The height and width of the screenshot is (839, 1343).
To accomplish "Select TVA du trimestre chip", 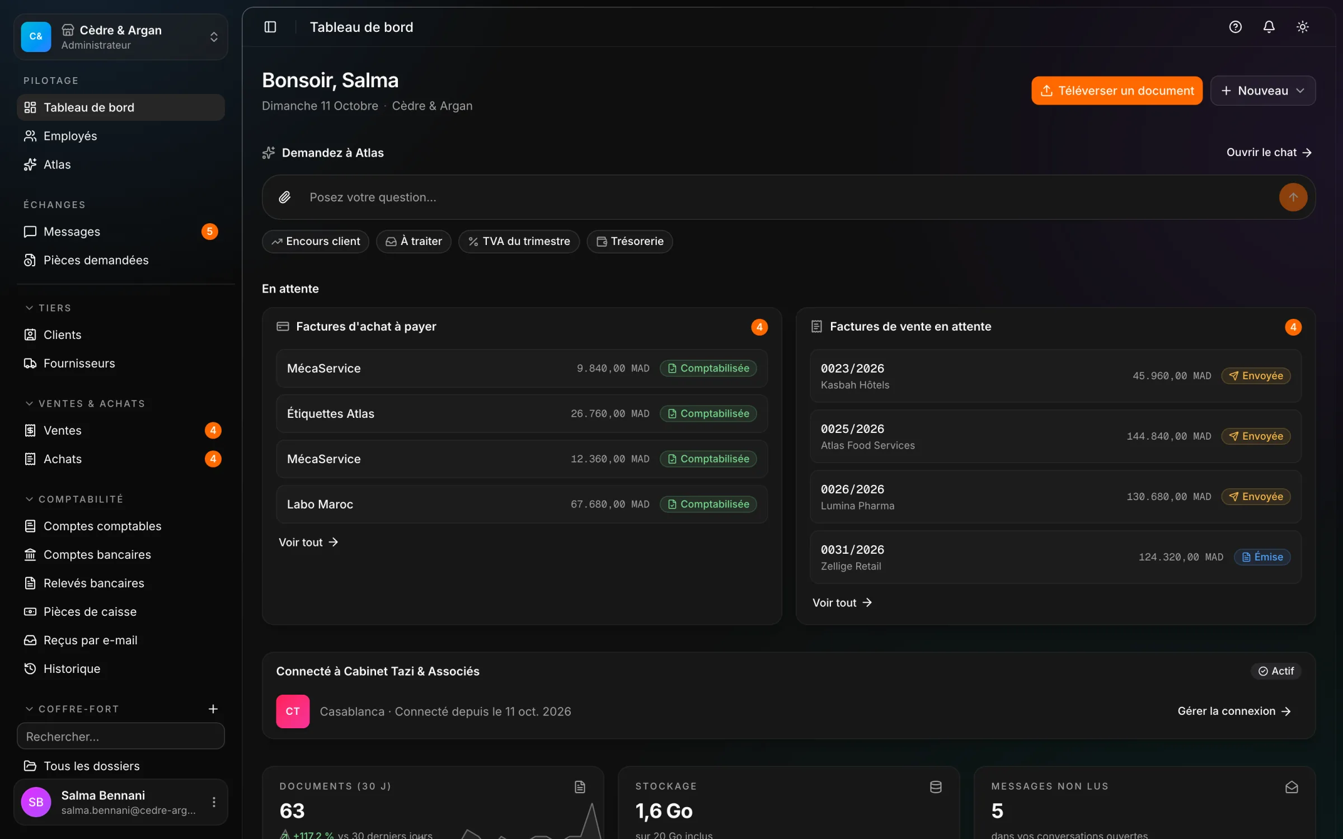I will pyautogui.click(x=519, y=242).
